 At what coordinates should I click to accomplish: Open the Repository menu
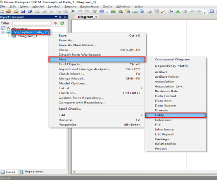pyautogui.click(x=89, y=6)
